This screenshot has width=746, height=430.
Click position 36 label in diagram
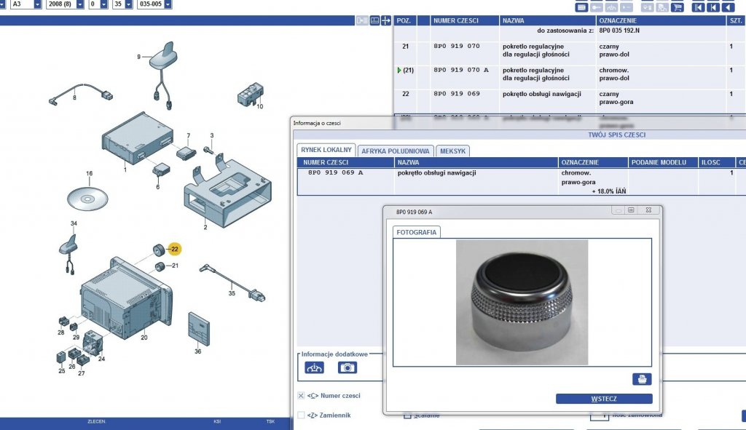(198, 351)
